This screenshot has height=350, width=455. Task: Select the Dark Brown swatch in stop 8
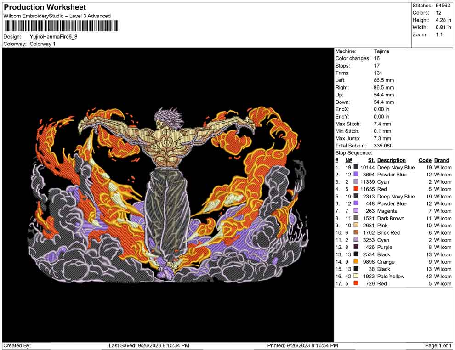click(x=356, y=218)
